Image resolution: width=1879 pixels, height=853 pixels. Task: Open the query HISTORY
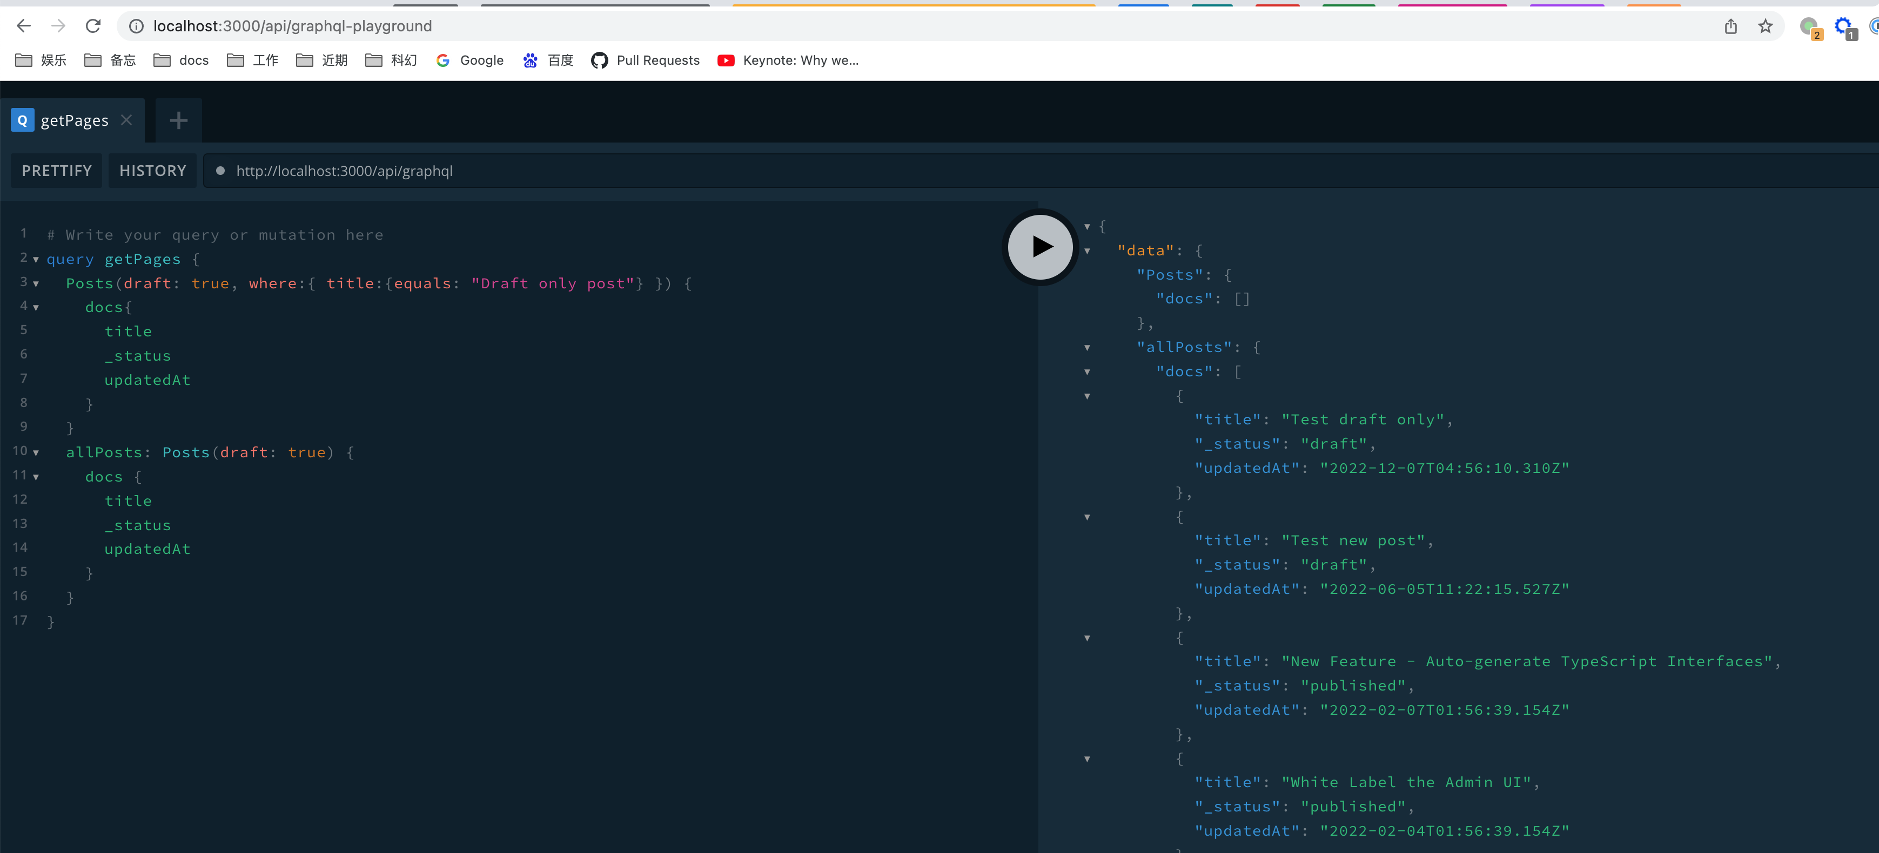[x=152, y=171]
